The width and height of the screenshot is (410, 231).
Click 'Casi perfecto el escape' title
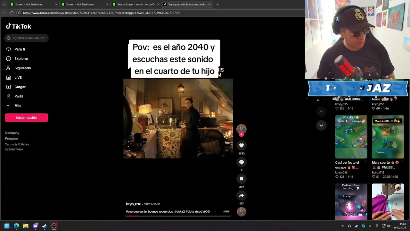coord(347,165)
